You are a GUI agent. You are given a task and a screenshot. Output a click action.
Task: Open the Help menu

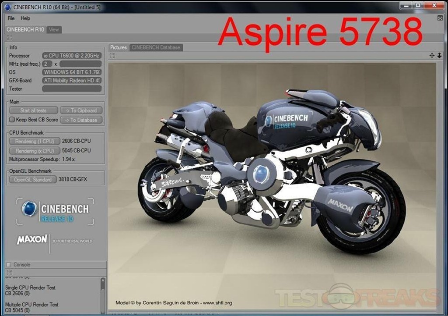[25, 18]
